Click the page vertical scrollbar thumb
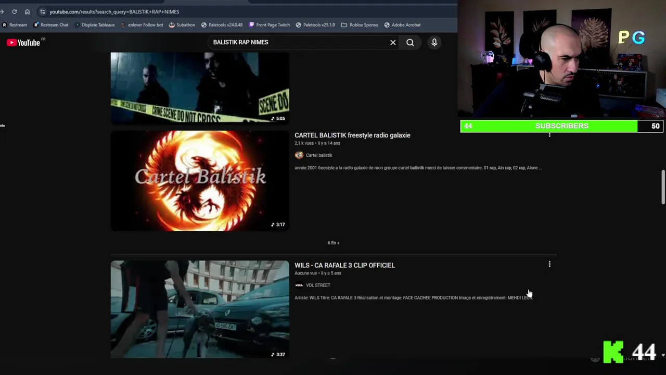 663,187
